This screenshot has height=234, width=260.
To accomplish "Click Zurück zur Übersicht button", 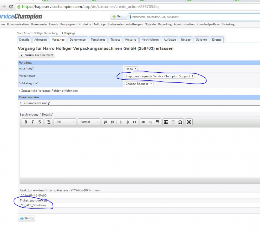I will click(x=36, y=55).
